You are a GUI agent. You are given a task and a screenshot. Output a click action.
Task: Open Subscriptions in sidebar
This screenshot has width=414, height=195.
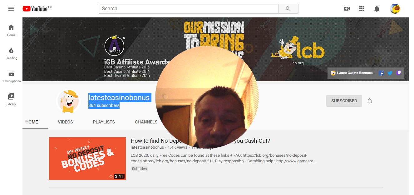[11, 76]
